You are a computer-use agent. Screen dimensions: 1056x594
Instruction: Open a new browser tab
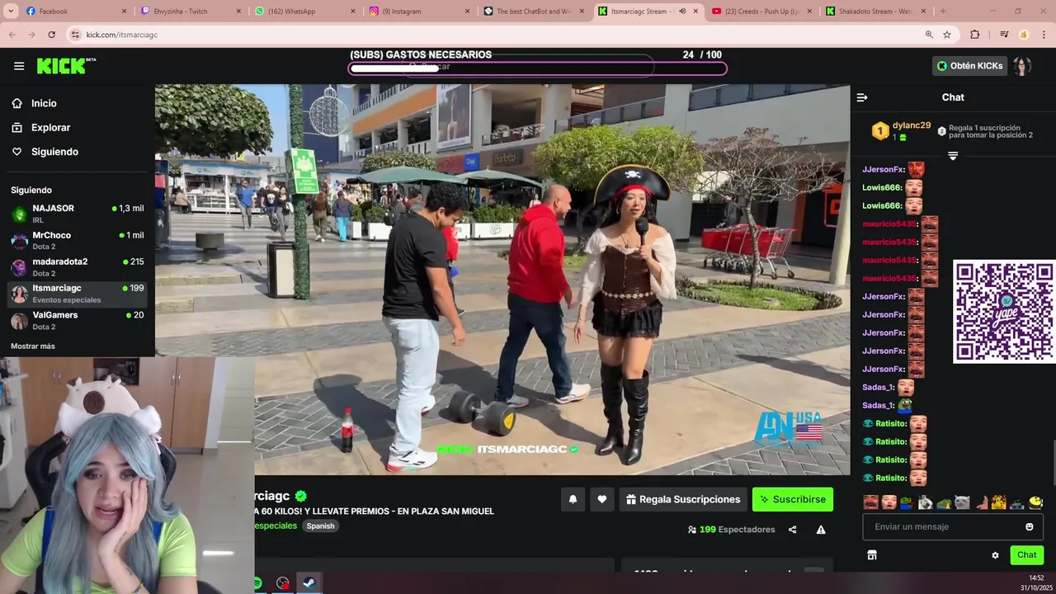(943, 12)
